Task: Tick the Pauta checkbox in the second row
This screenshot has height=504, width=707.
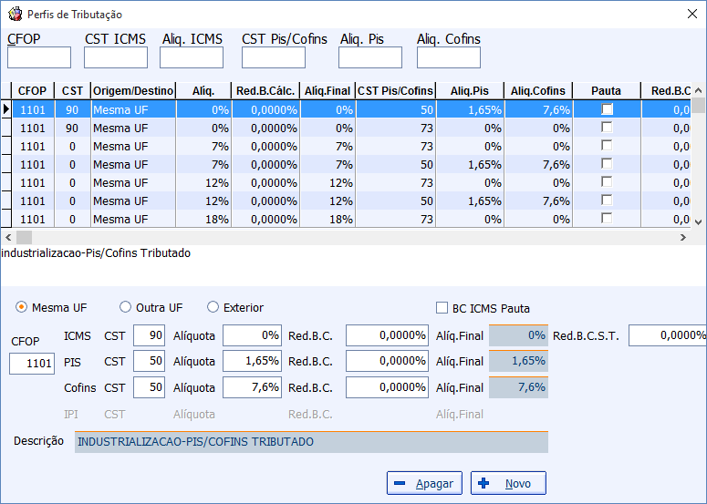Action: pyautogui.click(x=607, y=128)
